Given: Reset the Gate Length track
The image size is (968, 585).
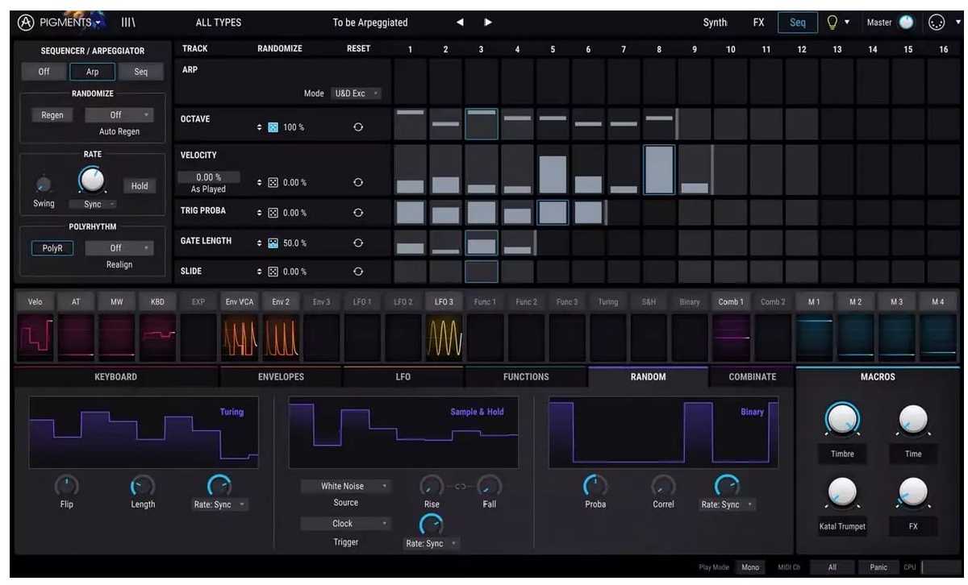Looking at the screenshot, I should point(358,243).
